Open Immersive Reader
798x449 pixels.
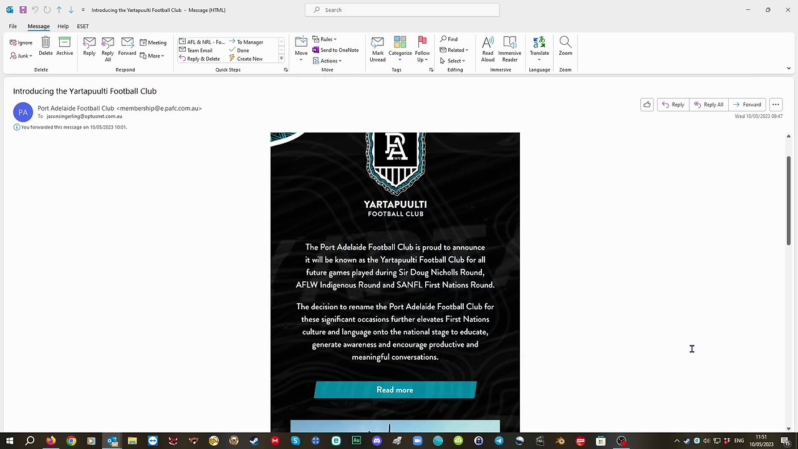[x=509, y=49]
